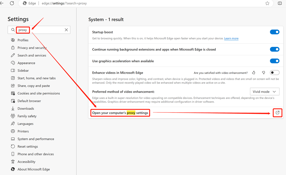
Task: Click the Default browser icon
Action: click(13, 101)
